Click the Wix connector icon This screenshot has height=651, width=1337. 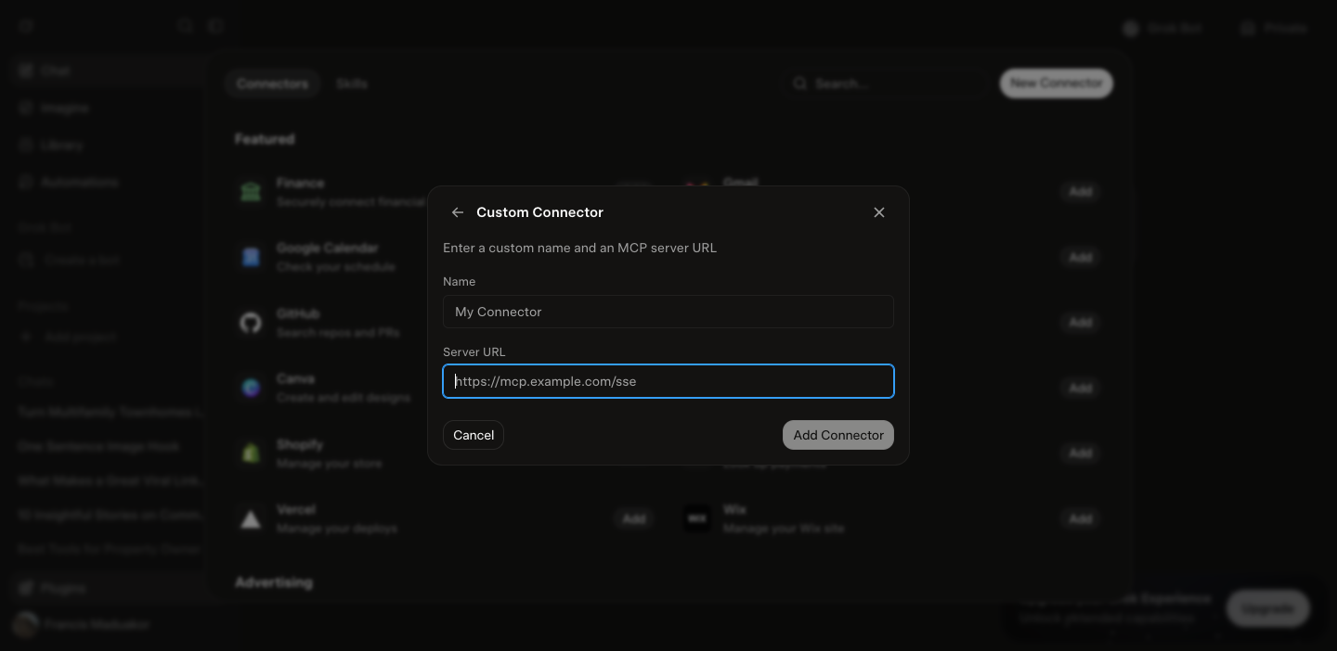[697, 519]
